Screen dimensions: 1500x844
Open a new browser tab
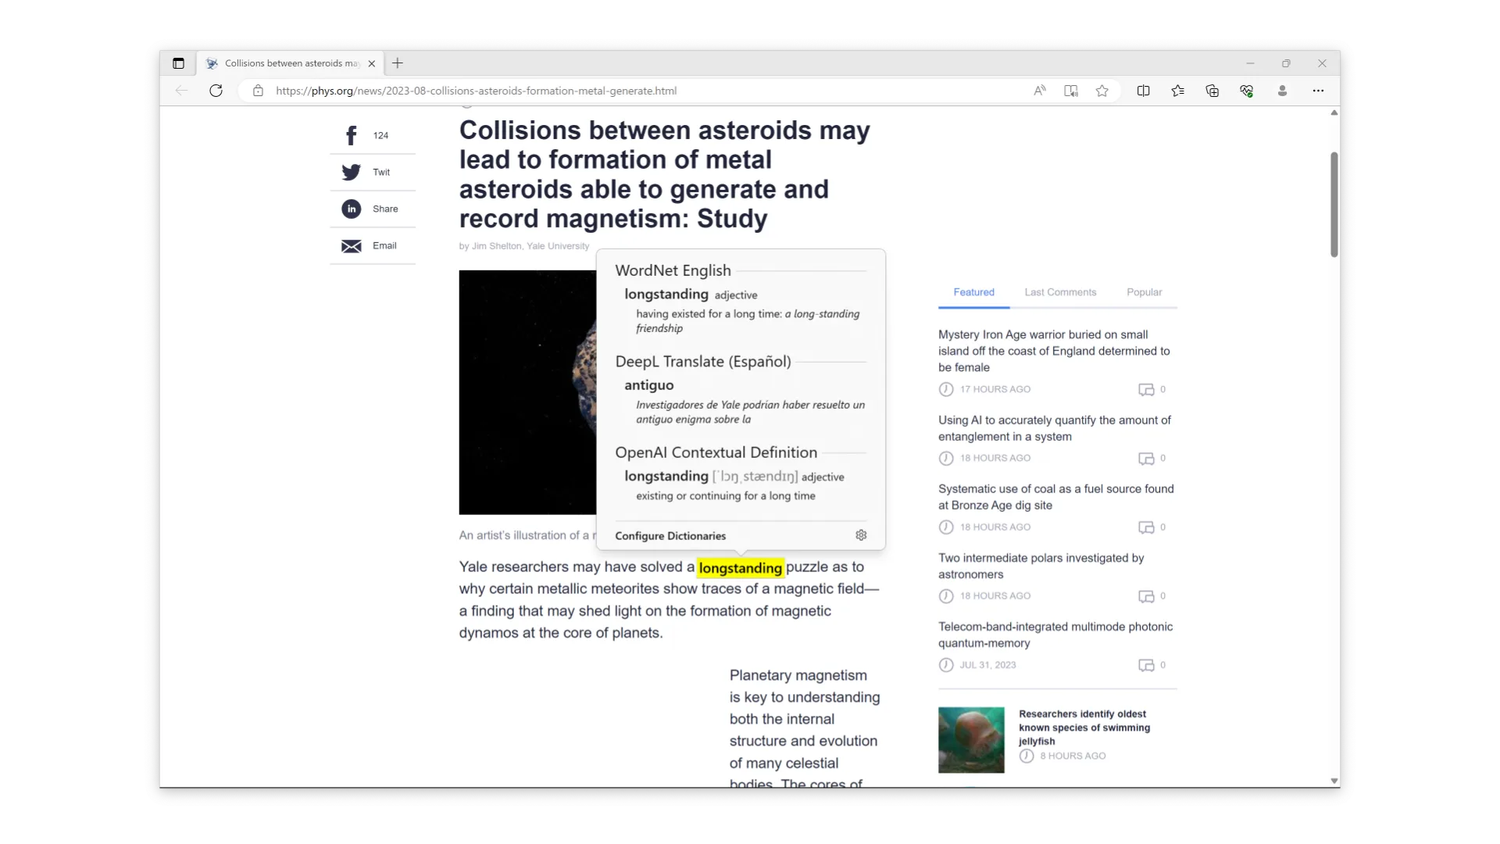pos(398,63)
